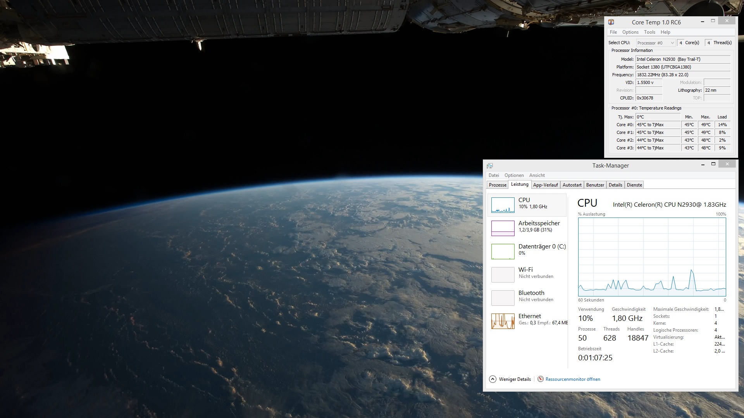Open the Select CPU Processor #0 dropdown
The image size is (744, 418).
[655, 43]
